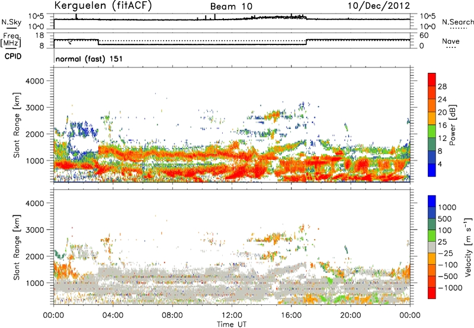The width and height of the screenshot is (474, 328).
Task: Click the "−25" Velocity colorbar label
Action: [x=446, y=253]
